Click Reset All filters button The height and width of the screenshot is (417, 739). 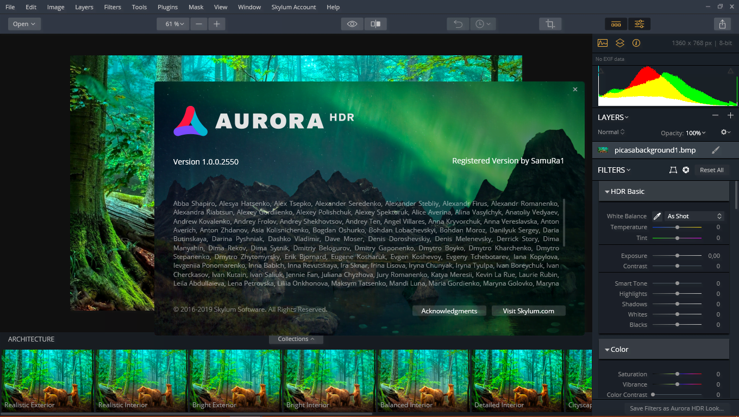711,170
